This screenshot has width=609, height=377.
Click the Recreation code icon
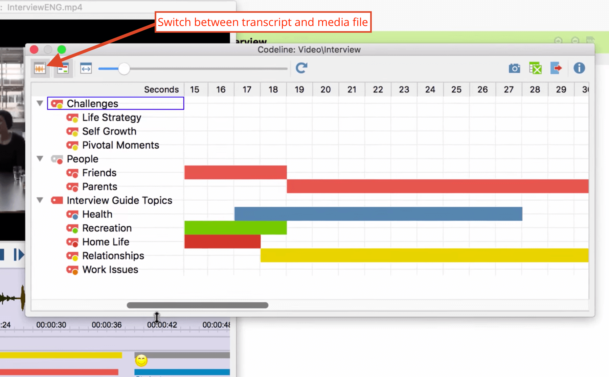[x=72, y=228]
